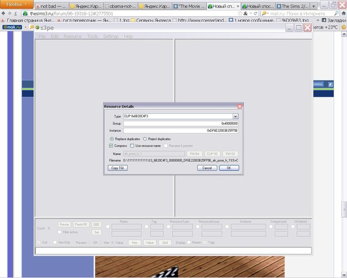Enable the Use resource name checkbox

[132, 146]
